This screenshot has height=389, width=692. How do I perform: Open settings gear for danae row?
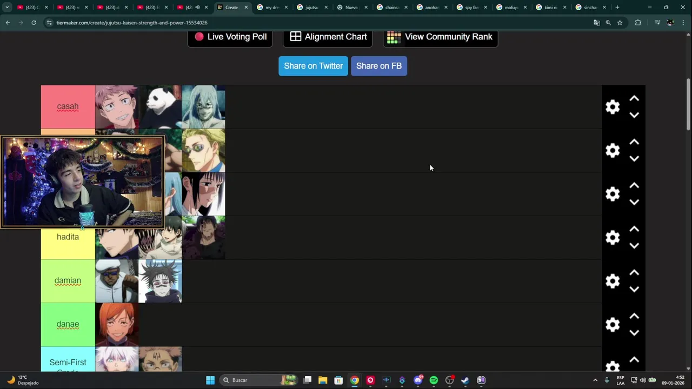(613, 325)
